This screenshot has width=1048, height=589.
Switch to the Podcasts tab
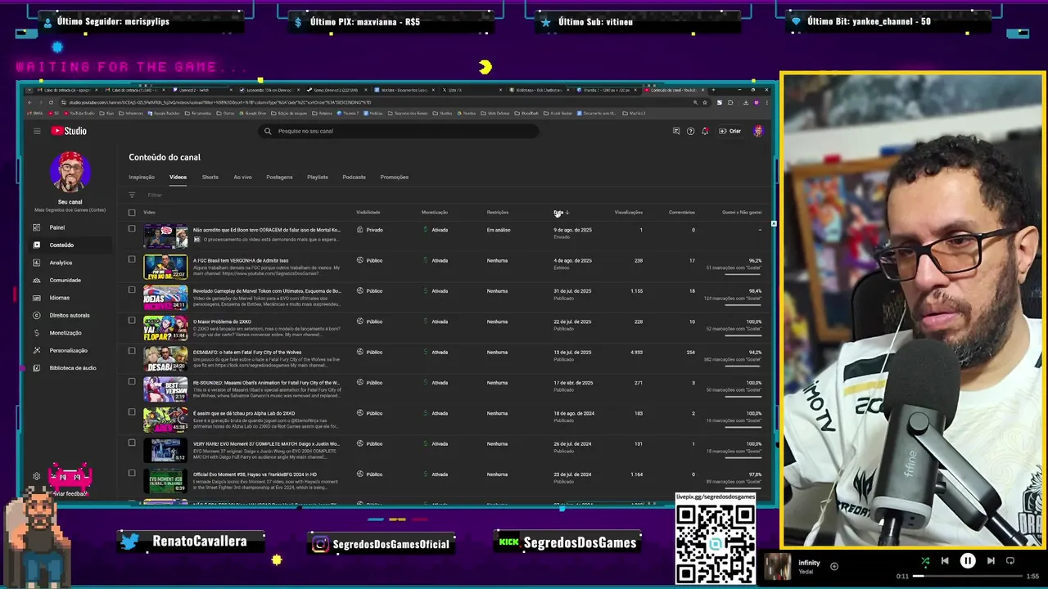(355, 177)
